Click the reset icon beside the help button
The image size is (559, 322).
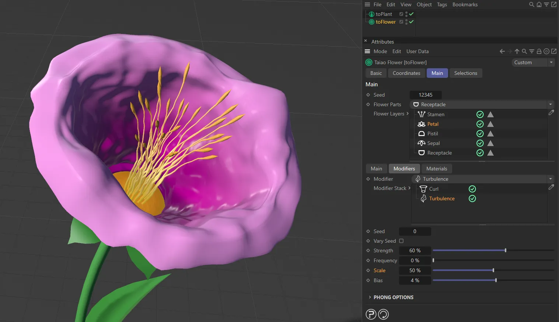pos(383,314)
